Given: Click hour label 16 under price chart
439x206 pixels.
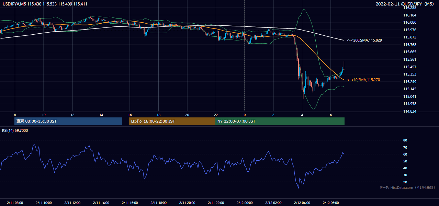Looking at the screenshot, I should (x=130, y=115).
